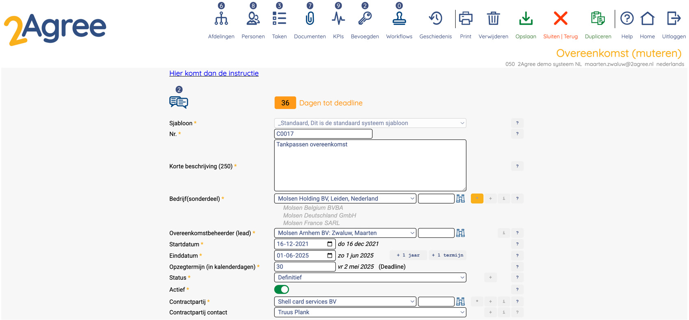
Task: Open the KPIs pulse icon
Action: tap(338, 19)
